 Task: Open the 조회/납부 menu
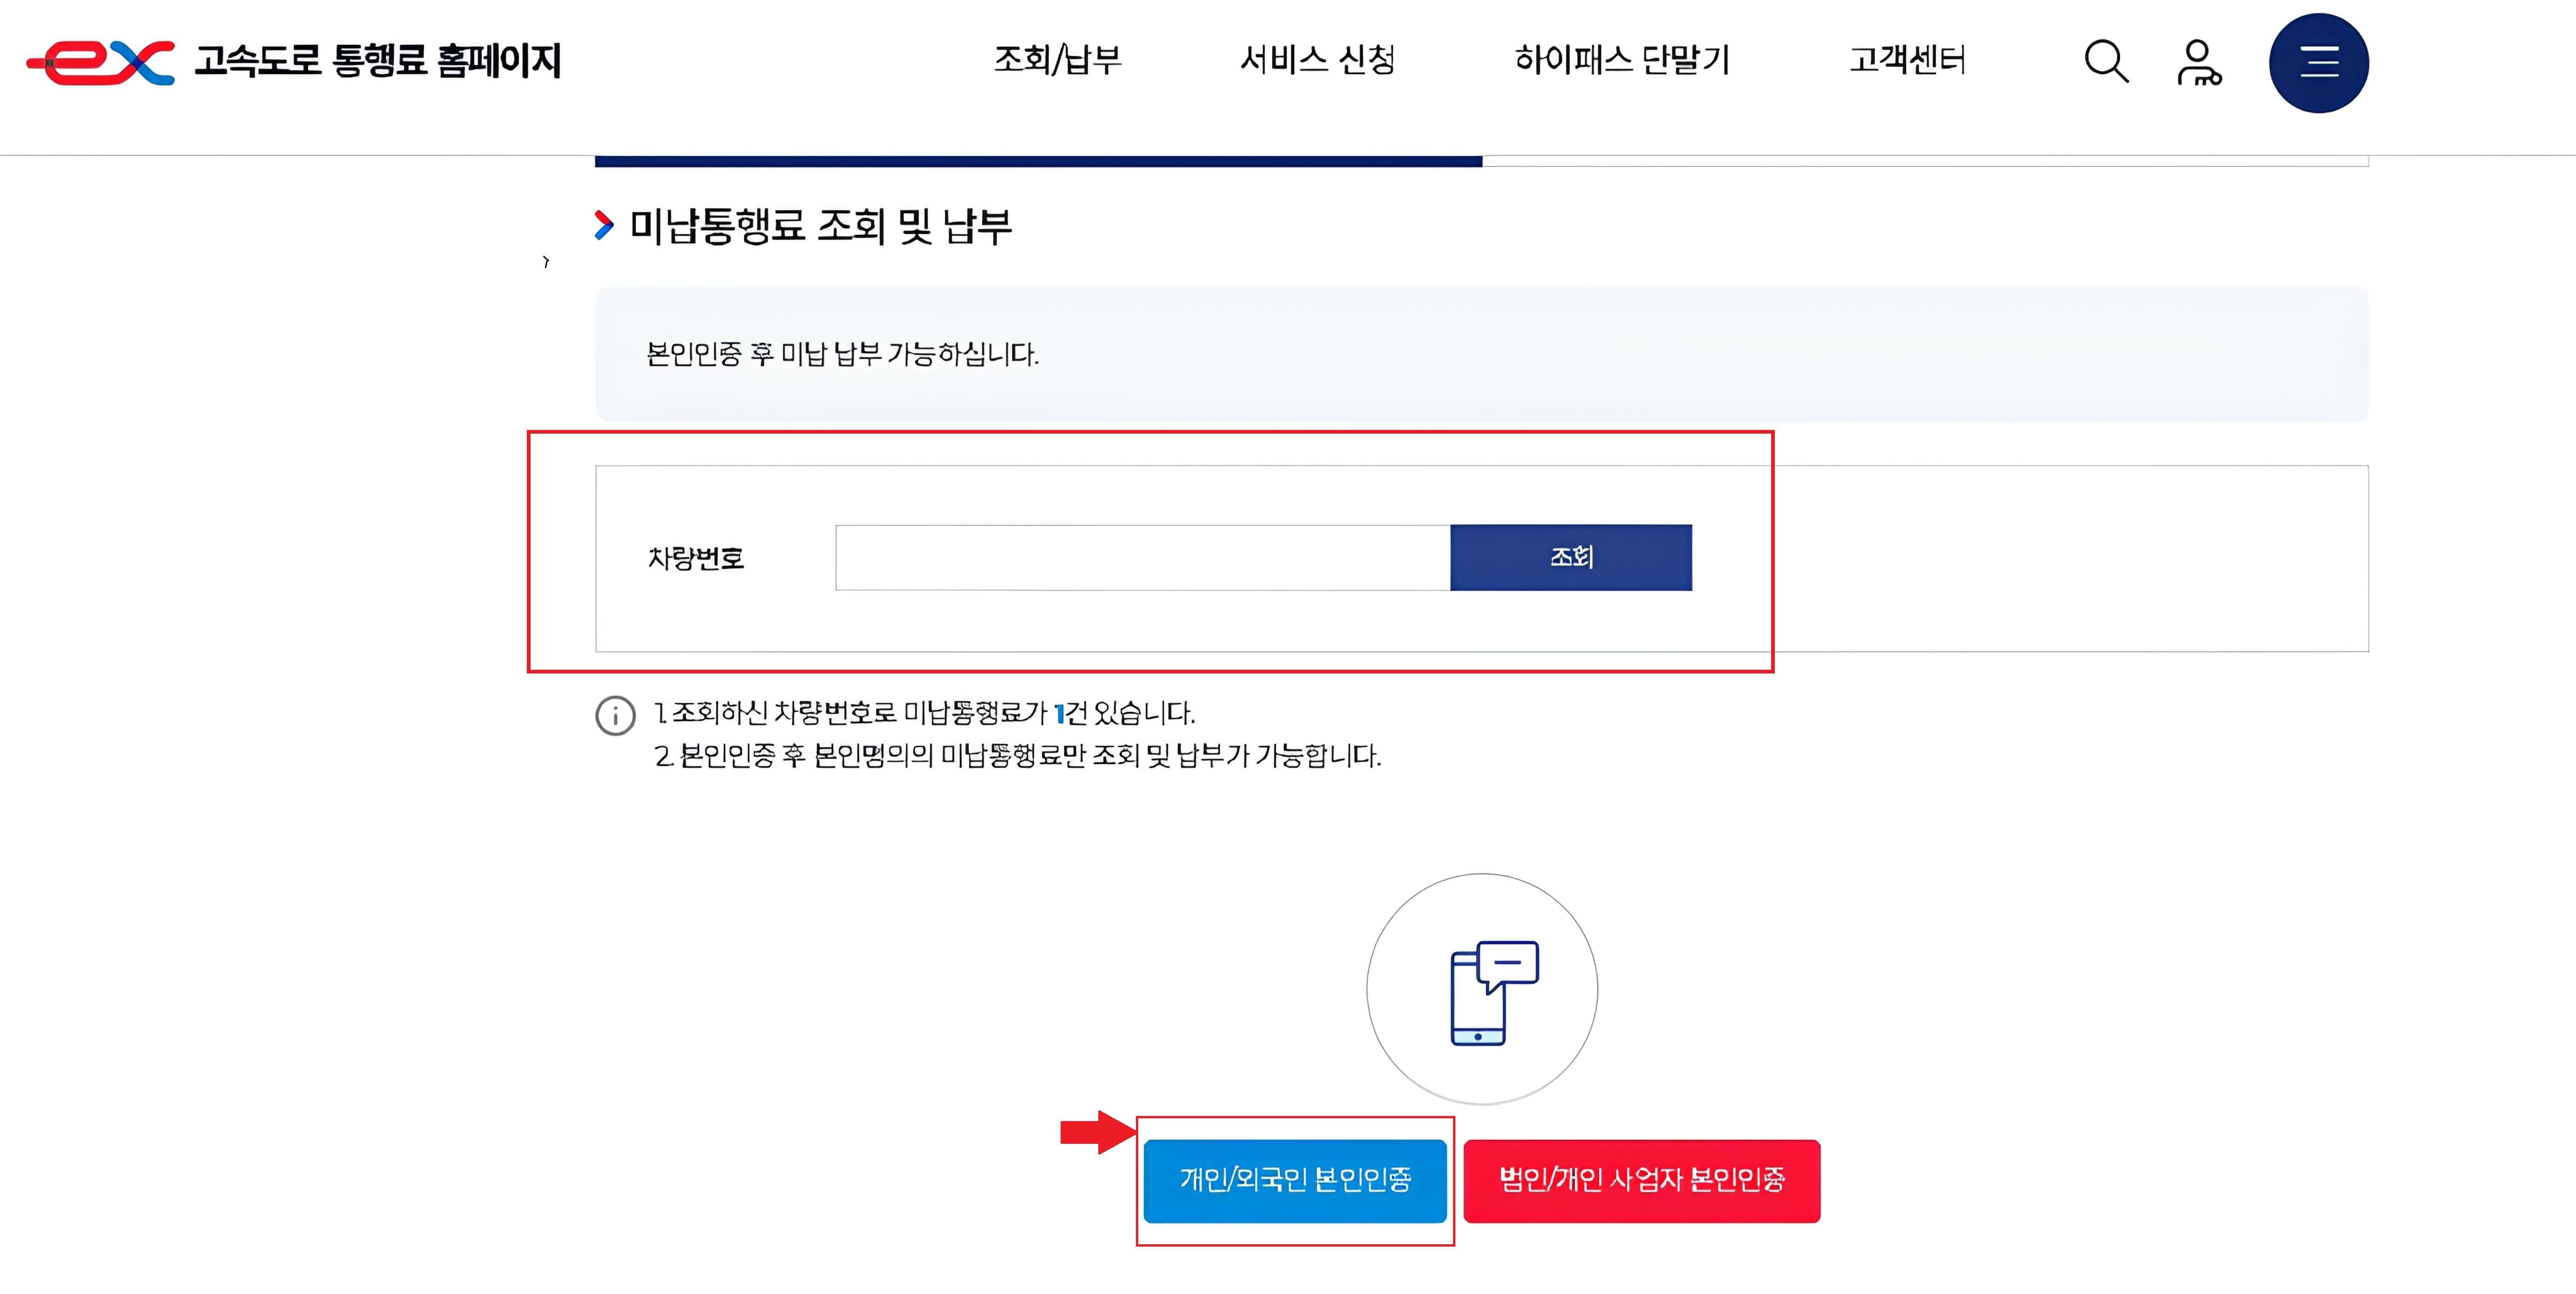point(1057,60)
